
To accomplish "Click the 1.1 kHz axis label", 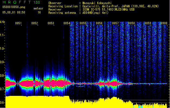I will pos(2,35).
